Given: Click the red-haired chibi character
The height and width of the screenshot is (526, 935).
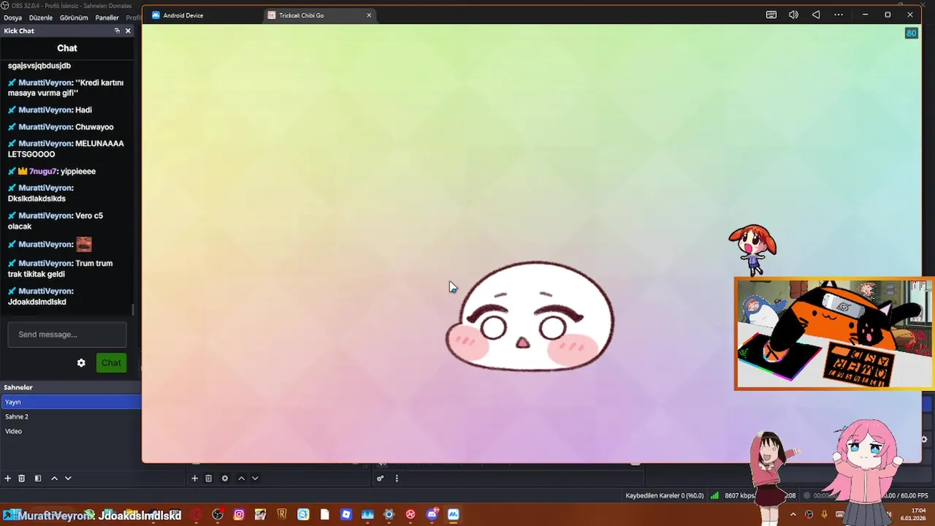Looking at the screenshot, I should [x=752, y=250].
